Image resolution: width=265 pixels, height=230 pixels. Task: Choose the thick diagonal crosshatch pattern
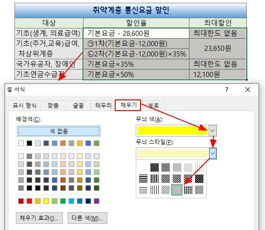pyautogui.click(x=199, y=179)
